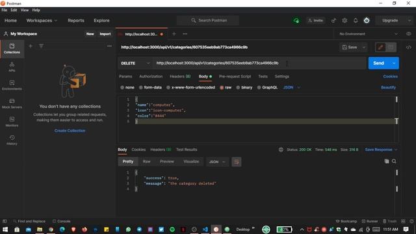
Task: Switch to the Params tab
Action: tap(125, 77)
